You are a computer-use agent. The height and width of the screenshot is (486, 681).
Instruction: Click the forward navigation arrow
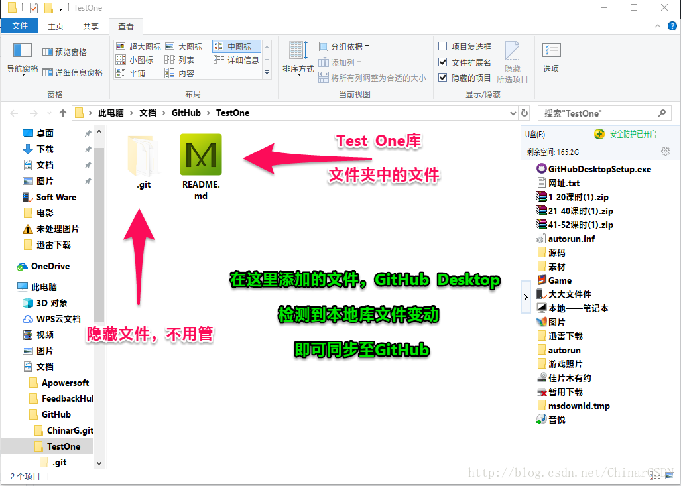(33, 113)
